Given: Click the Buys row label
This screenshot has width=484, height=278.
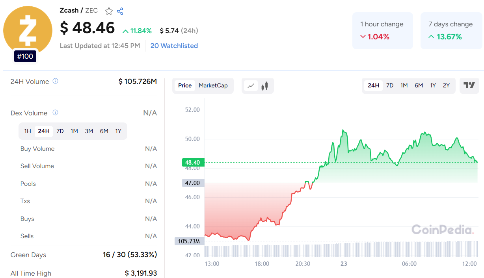Looking at the screenshot, I should (27, 219).
